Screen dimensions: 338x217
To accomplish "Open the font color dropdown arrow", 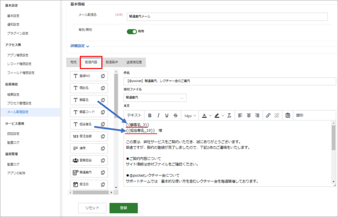I will coord(211,116).
